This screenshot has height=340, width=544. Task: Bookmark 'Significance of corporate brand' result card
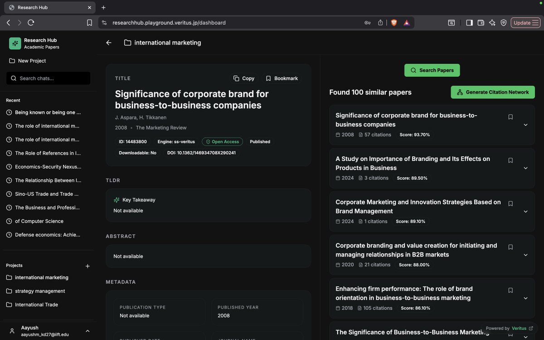click(x=510, y=117)
